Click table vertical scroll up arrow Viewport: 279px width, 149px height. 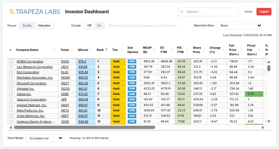click(x=269, y=62)
